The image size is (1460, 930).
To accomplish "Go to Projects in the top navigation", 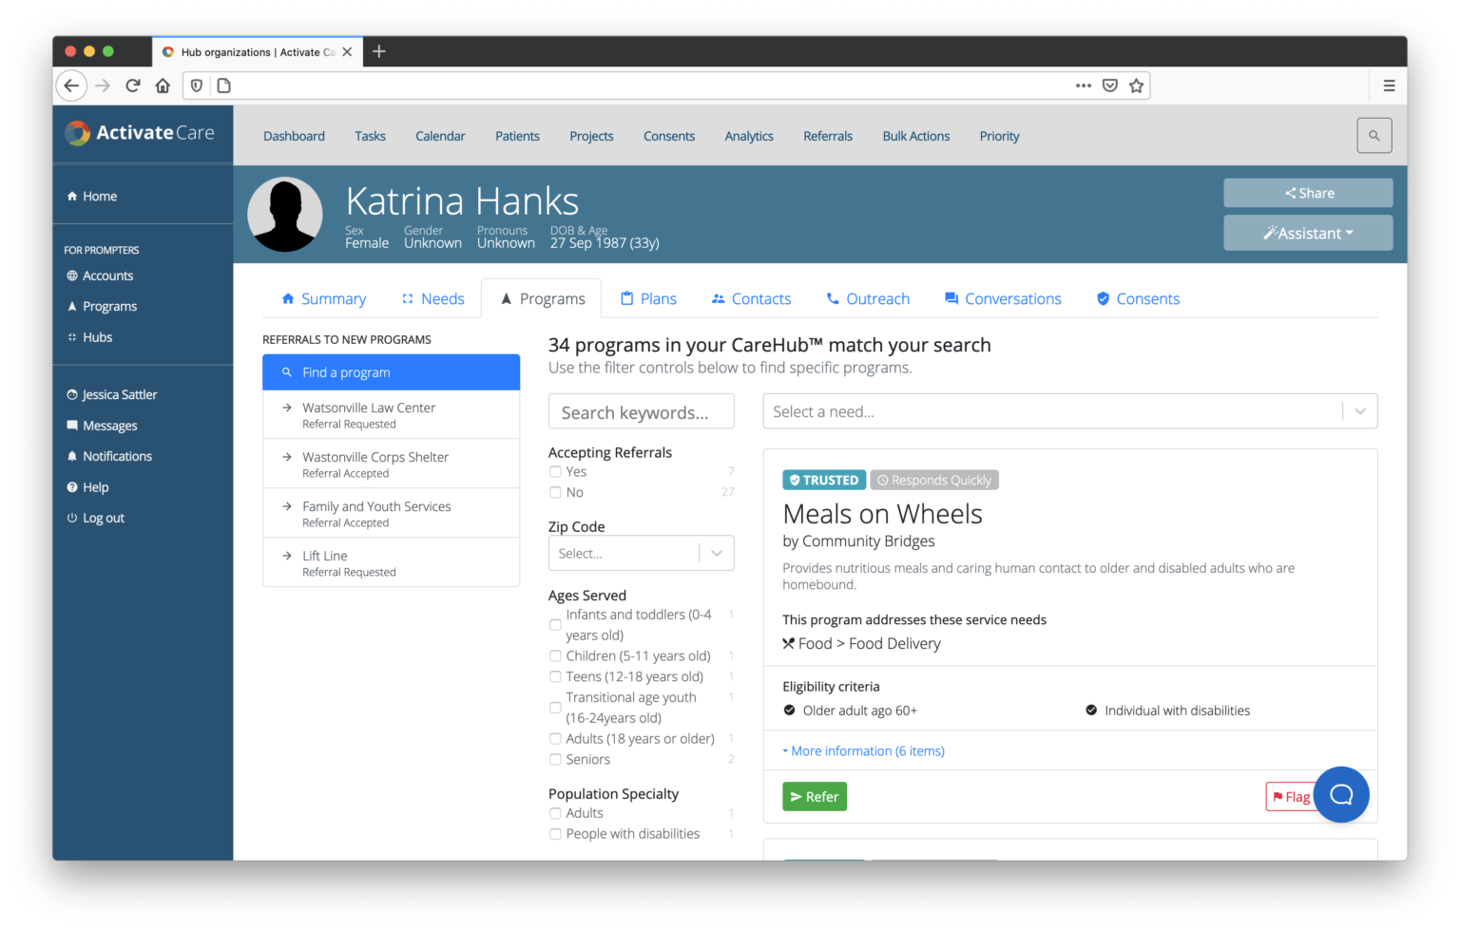I will tap(591, 137).
